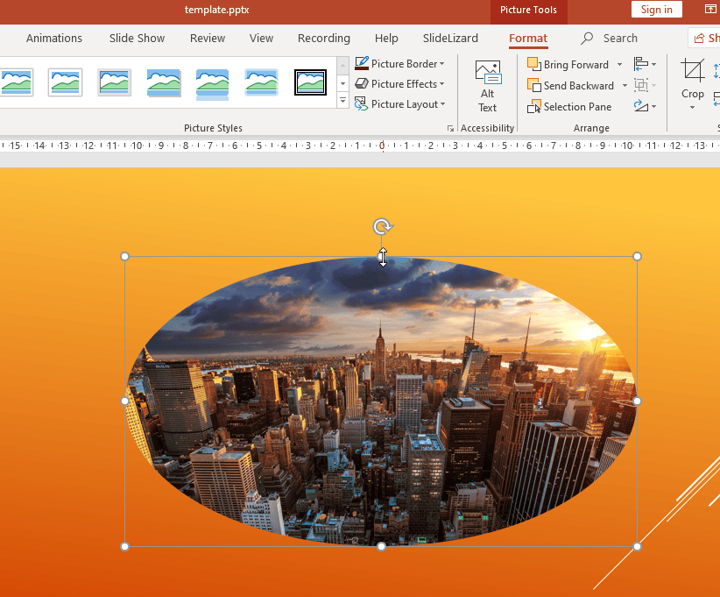Click the Crop tool icon
This screenshot has width=720, height=597.
[x=693, y=70]
